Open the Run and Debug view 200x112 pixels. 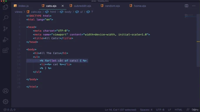tap(6, 40)
